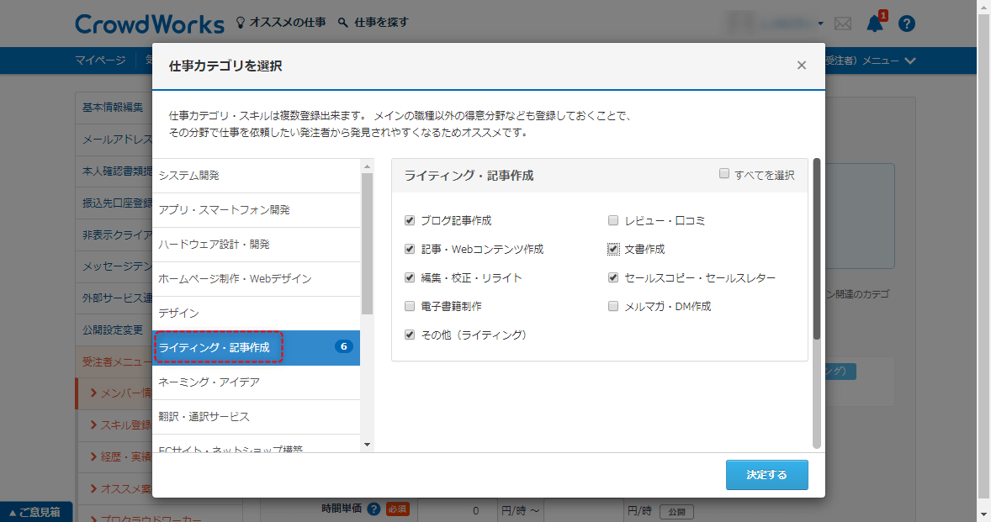This screenshot has height=522, width=991.
Task: Click the mail envelope icon
Action: coord(843,24)
